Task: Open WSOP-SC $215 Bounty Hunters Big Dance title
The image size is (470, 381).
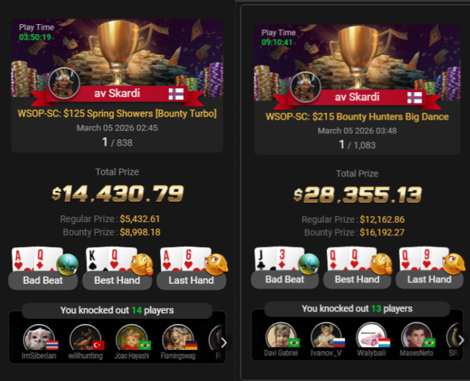Action: 357,117
